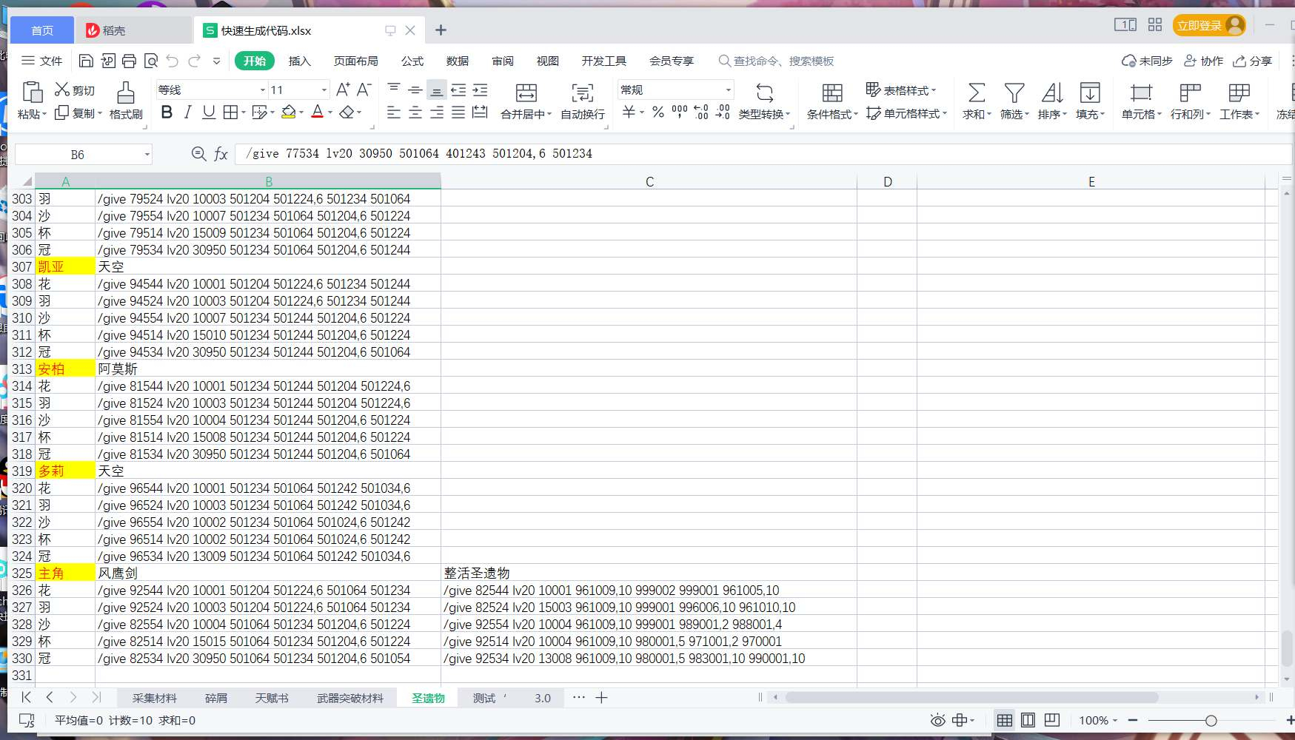
Task: Click the Wrap Text (自动换行) icon
Action: tap(583, 92)
